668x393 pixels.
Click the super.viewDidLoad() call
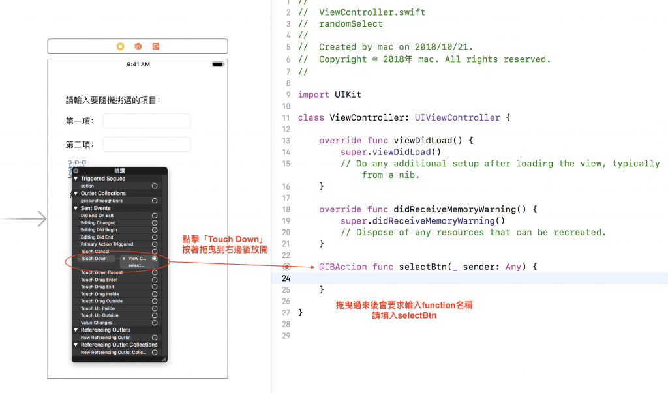click(x=391, y=152)
